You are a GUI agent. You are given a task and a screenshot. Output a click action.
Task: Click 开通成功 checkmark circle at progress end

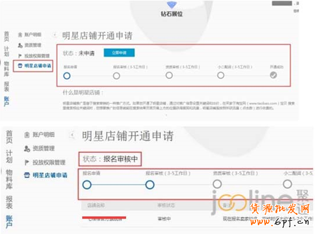point(274,75)
